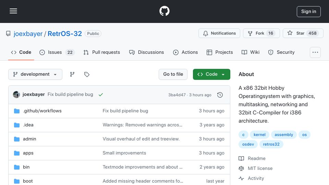This screenshot has height=185, width=329.
Task: Open the admin folder
Action: click(x=29, y=139)
